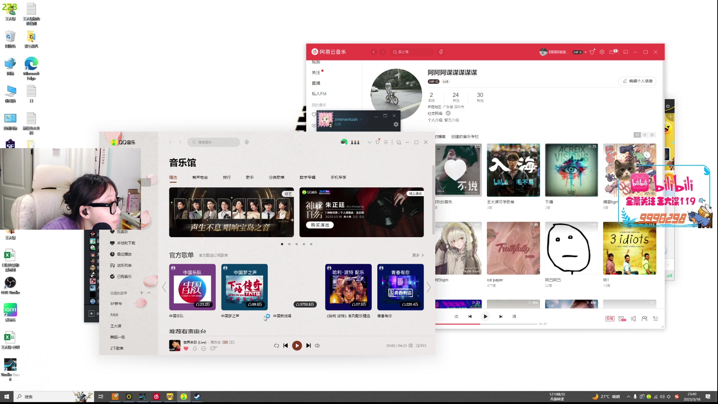Open the QQ Music play queue (955)
Viewport: 718px width, 404px height.
coord(421,346)
